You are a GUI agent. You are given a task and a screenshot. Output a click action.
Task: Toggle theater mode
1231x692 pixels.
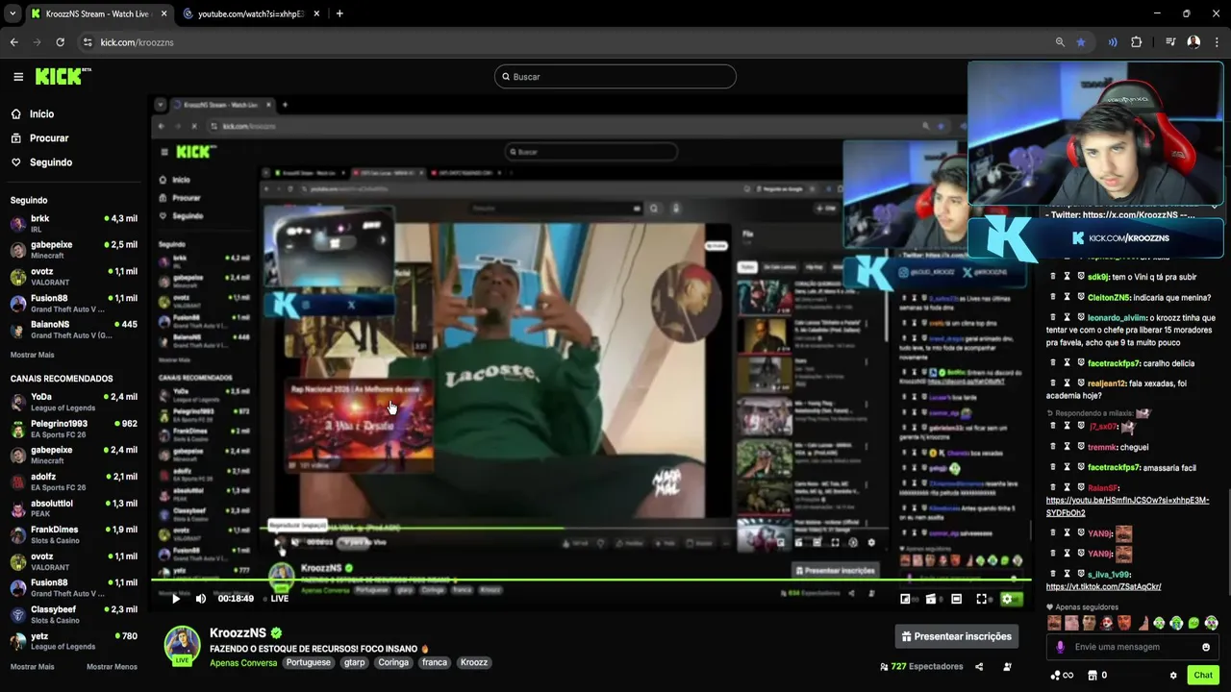click(956, 599)
